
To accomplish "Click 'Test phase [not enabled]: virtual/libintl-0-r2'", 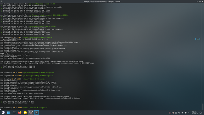I will (23, 93).
